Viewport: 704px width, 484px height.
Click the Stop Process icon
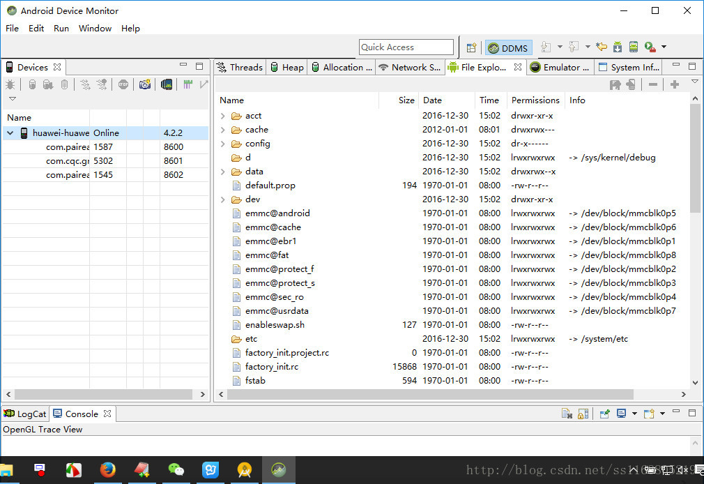pyautogui.click(x=123, y=84)
